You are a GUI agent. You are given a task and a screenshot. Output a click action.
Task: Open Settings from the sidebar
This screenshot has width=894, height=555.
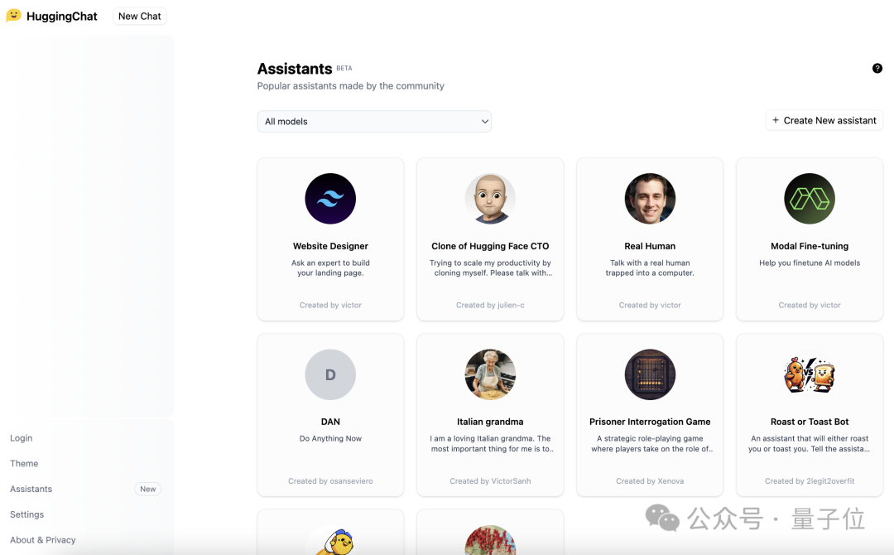click(x=26, y=514)
